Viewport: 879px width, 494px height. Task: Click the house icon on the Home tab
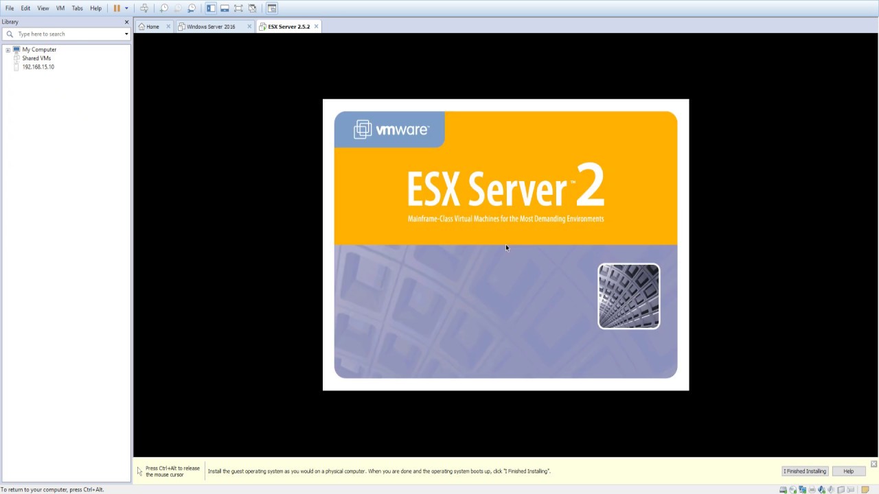point(141,27)
